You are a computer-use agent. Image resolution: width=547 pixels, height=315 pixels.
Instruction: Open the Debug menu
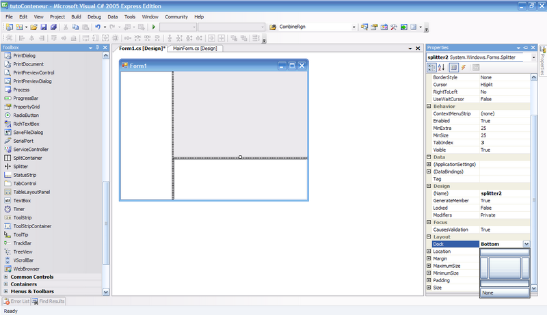click(94, 16)
